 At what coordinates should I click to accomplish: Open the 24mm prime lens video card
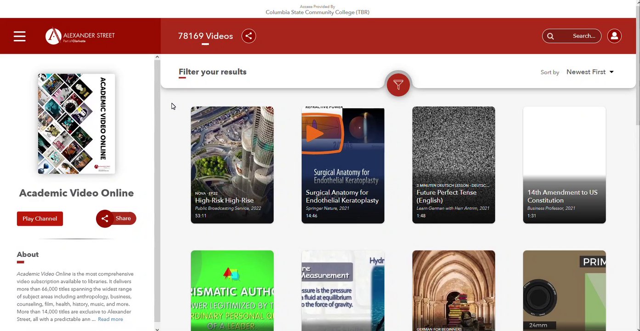tap(564, 291)
